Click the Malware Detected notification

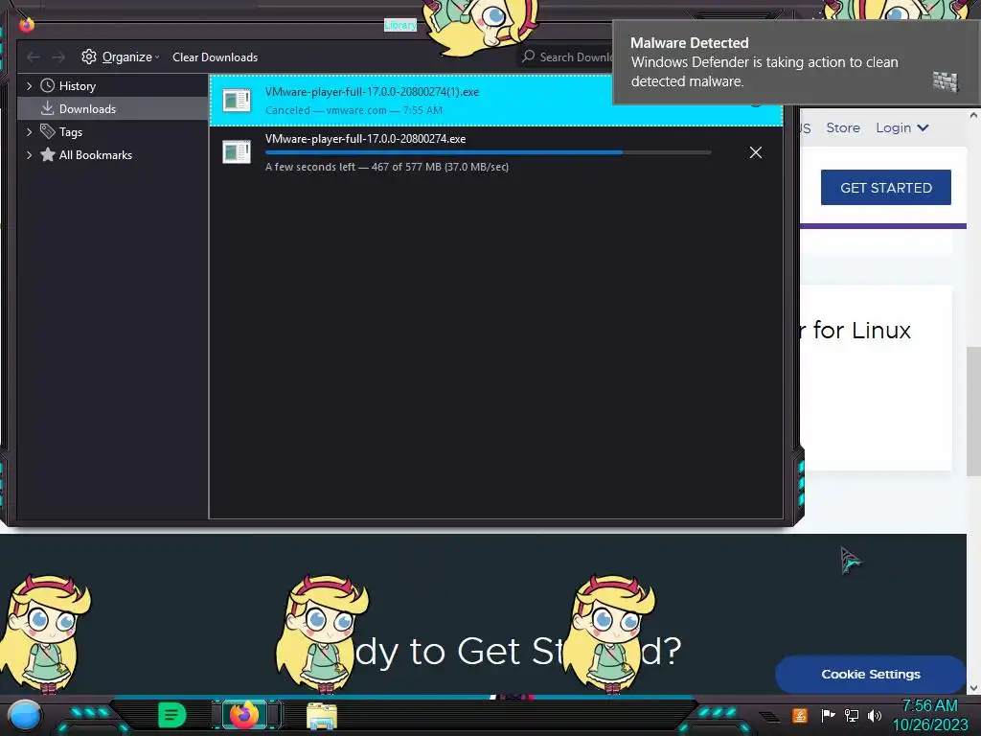(x=796, y=62)
